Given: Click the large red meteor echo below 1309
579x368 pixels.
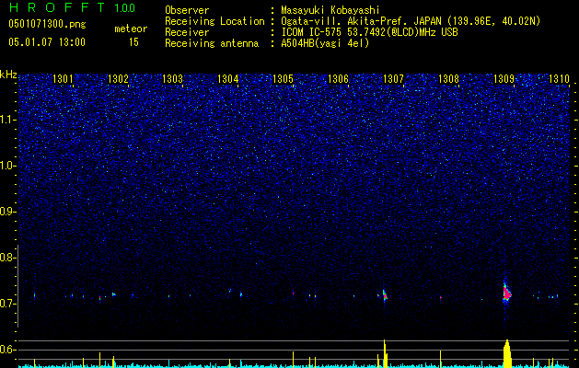Looking at the screenshot, I should point(506,293).
